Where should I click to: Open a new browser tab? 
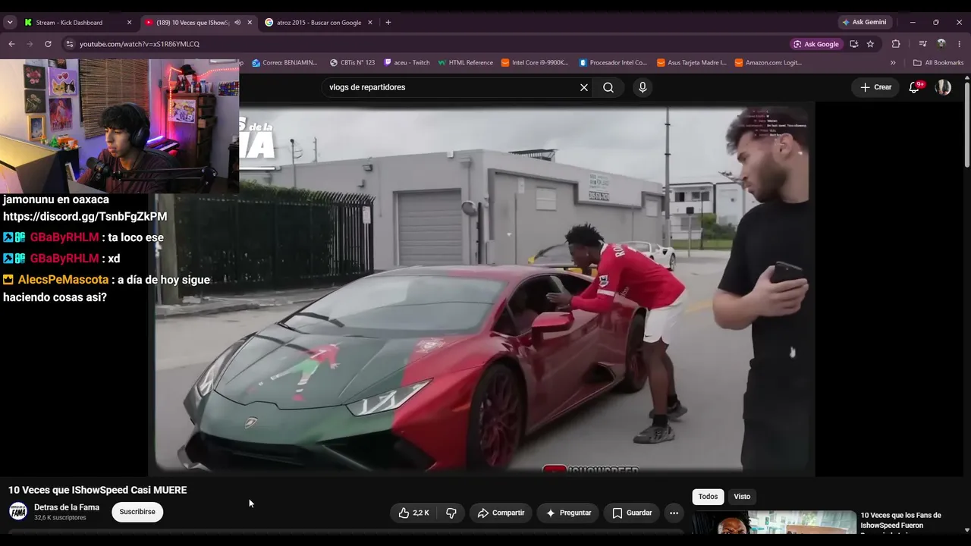[x=388, y=23]
